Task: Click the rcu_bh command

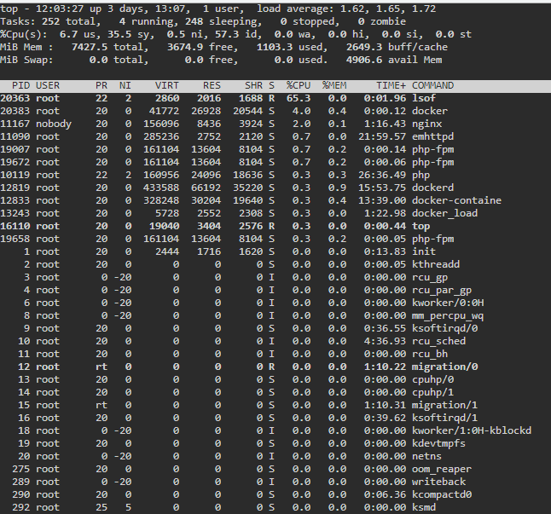Action: click(x=429, y=354)
